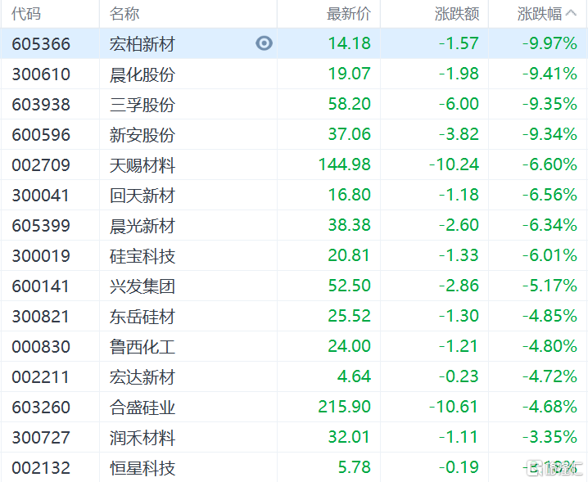Sort by the 最新价 column header

tap(348, 14)
